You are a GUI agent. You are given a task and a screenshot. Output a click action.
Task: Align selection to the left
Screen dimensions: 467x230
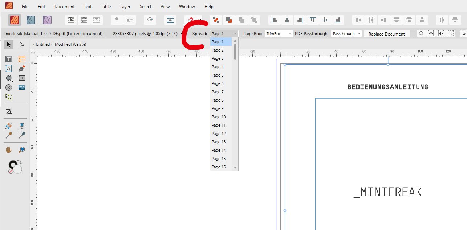[275, 20]
